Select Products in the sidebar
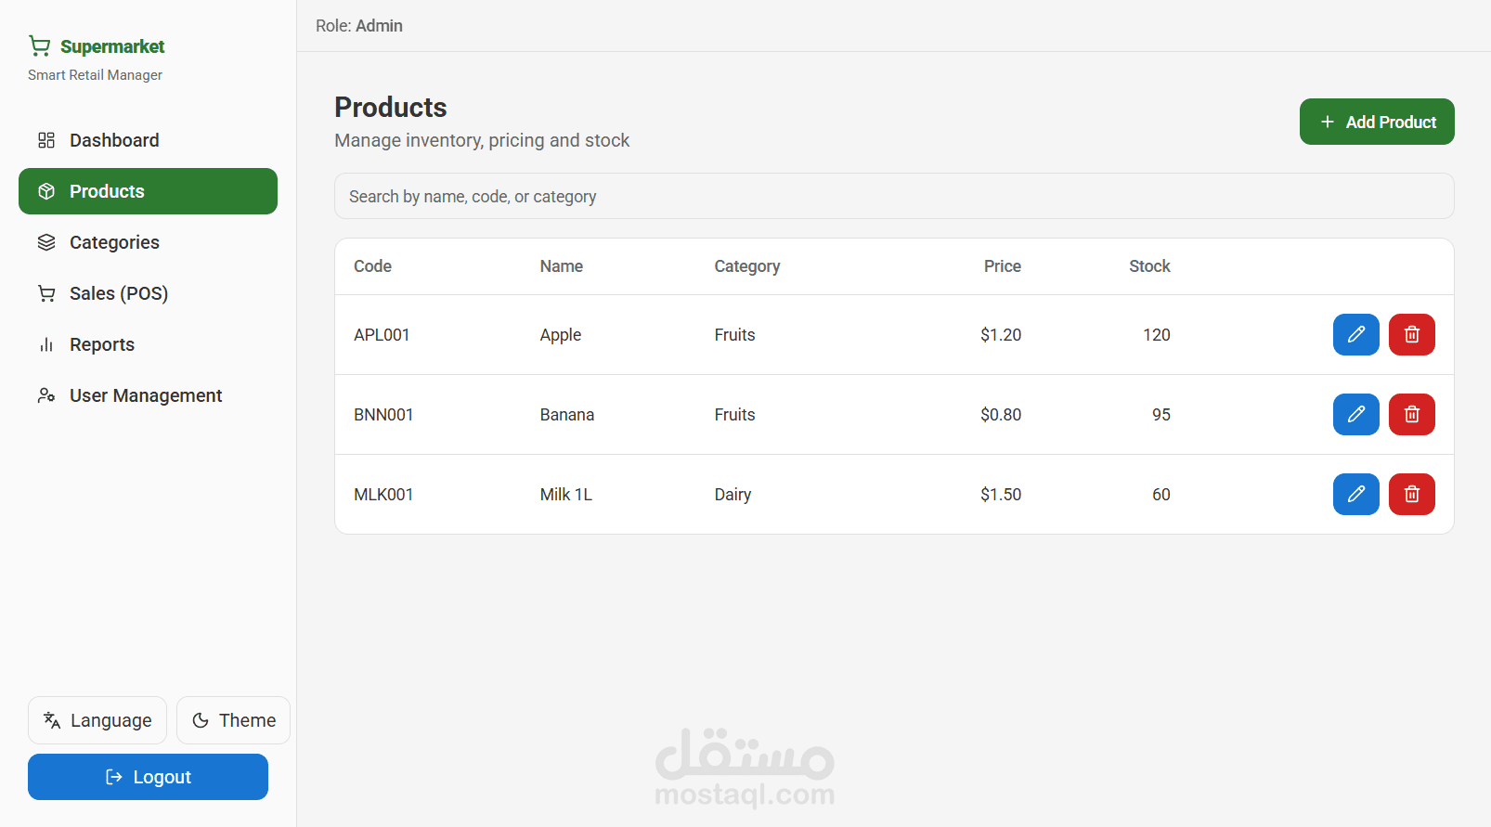 click(x=148, y=191)
